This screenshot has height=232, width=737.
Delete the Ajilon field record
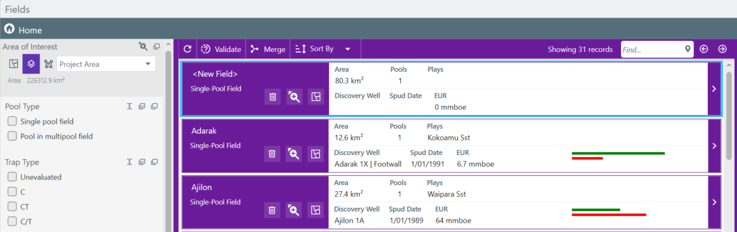(x=272, y=210)
